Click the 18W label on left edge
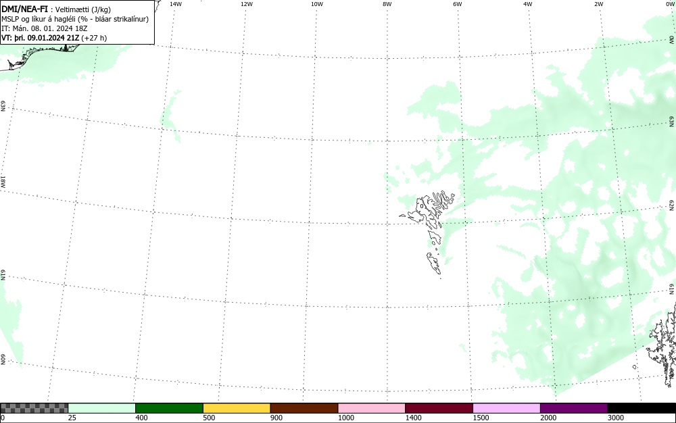This screenshot has width=676, height=423. point(3,181)
